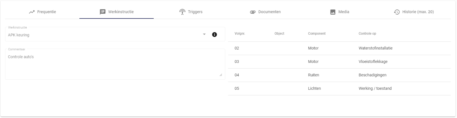Open the APK keuring combo box
457x118 pixels.
(103, 35)
